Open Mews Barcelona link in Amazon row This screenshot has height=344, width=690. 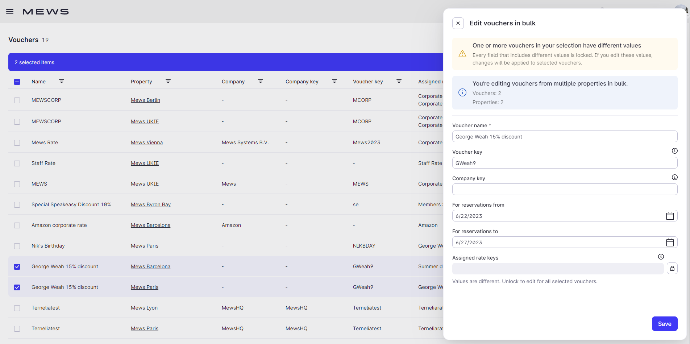(x=150, y=225)
